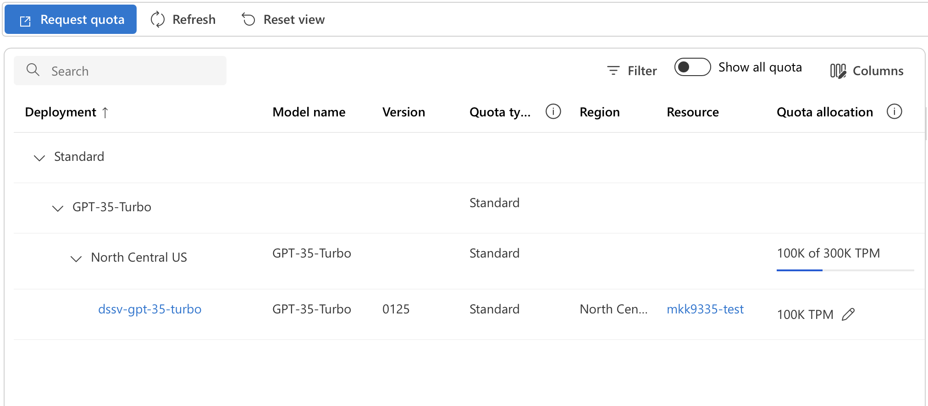
Task: Click the Refresh circular arrows icon
Action: pyautogui.click(x=158, y=20)
